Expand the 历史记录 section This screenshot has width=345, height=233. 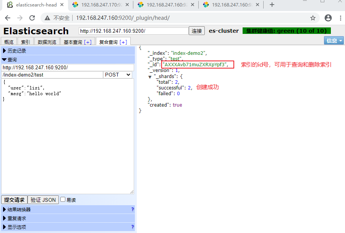click(x=68, y=51)
